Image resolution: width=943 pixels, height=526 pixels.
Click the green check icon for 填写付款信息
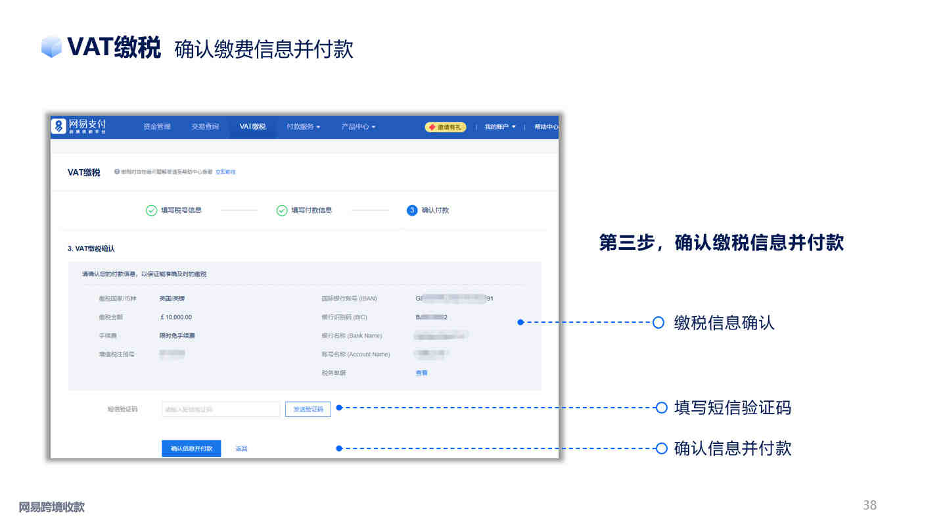click(x=282, y=210)
